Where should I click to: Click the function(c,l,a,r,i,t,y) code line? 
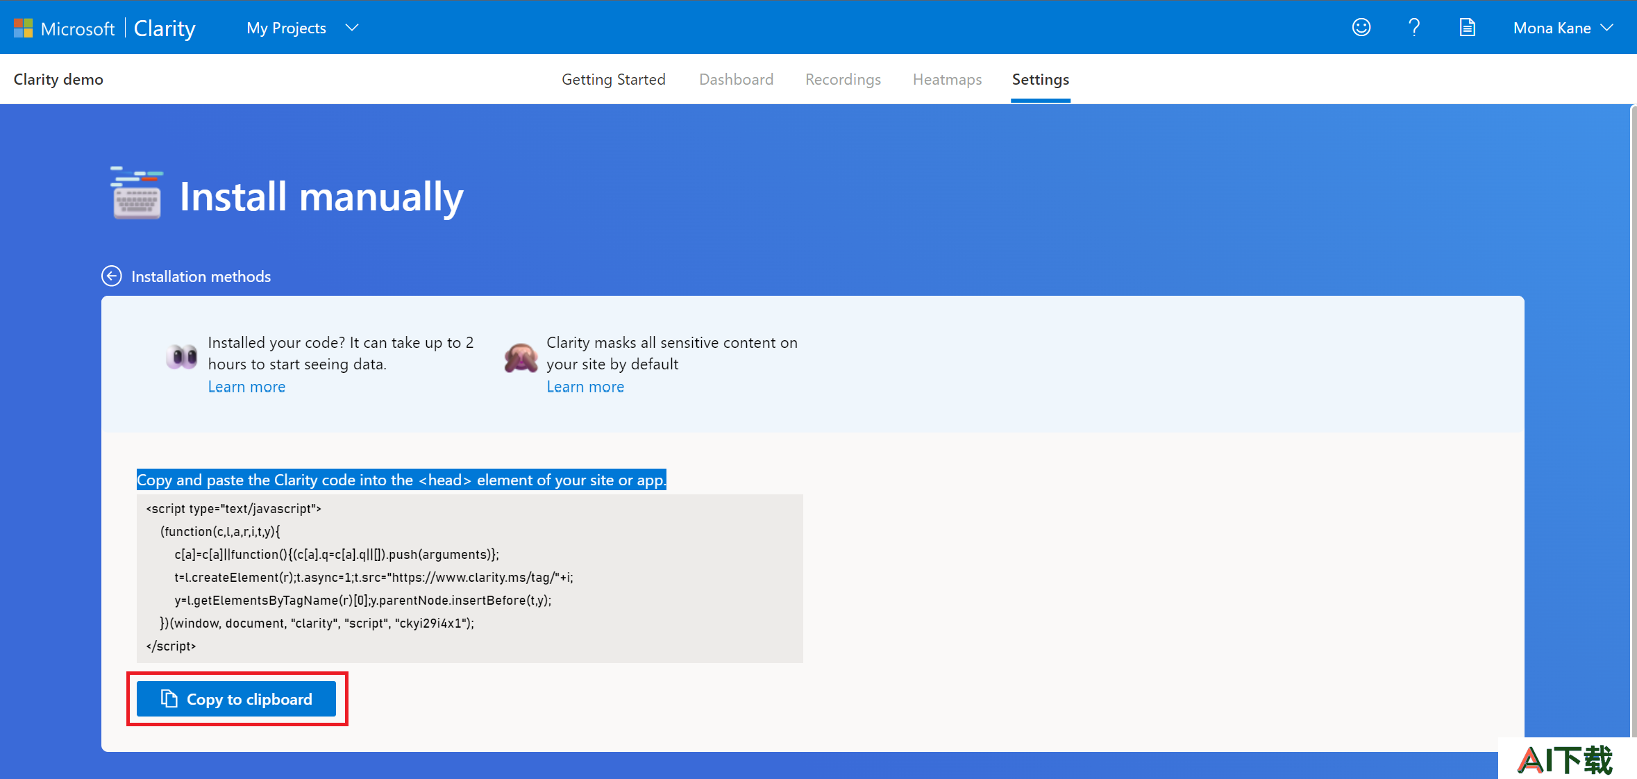[x=220, y=531]
